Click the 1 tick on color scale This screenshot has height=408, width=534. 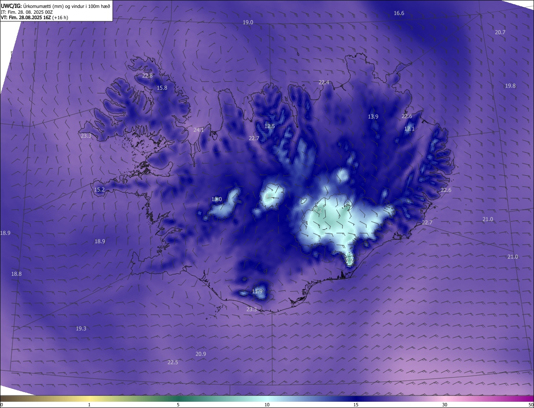pos(89,405)
